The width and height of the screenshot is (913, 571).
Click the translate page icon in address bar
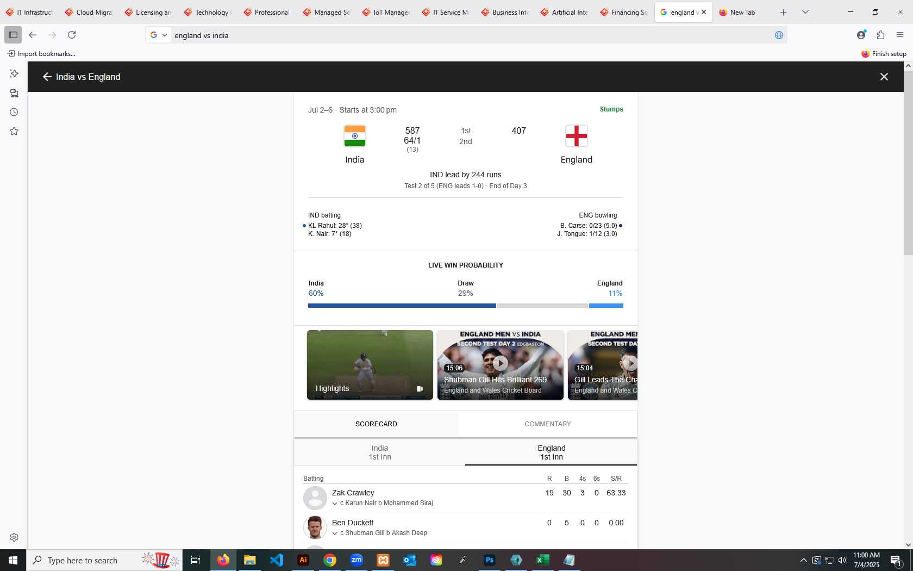779,35
